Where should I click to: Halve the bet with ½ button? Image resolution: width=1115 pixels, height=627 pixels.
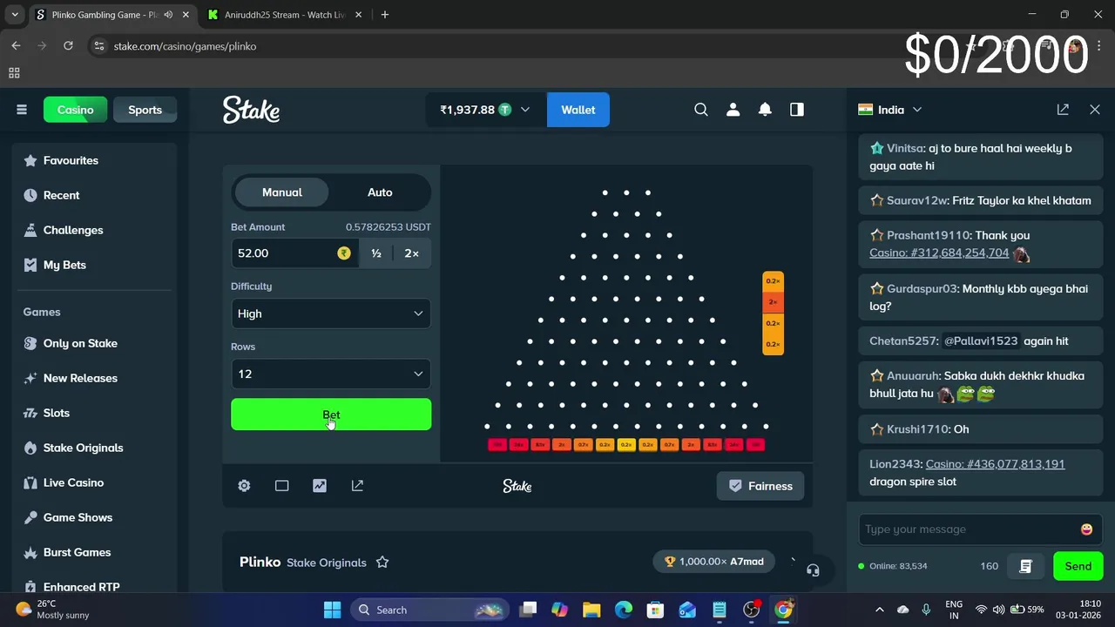[x=375, y=253]
